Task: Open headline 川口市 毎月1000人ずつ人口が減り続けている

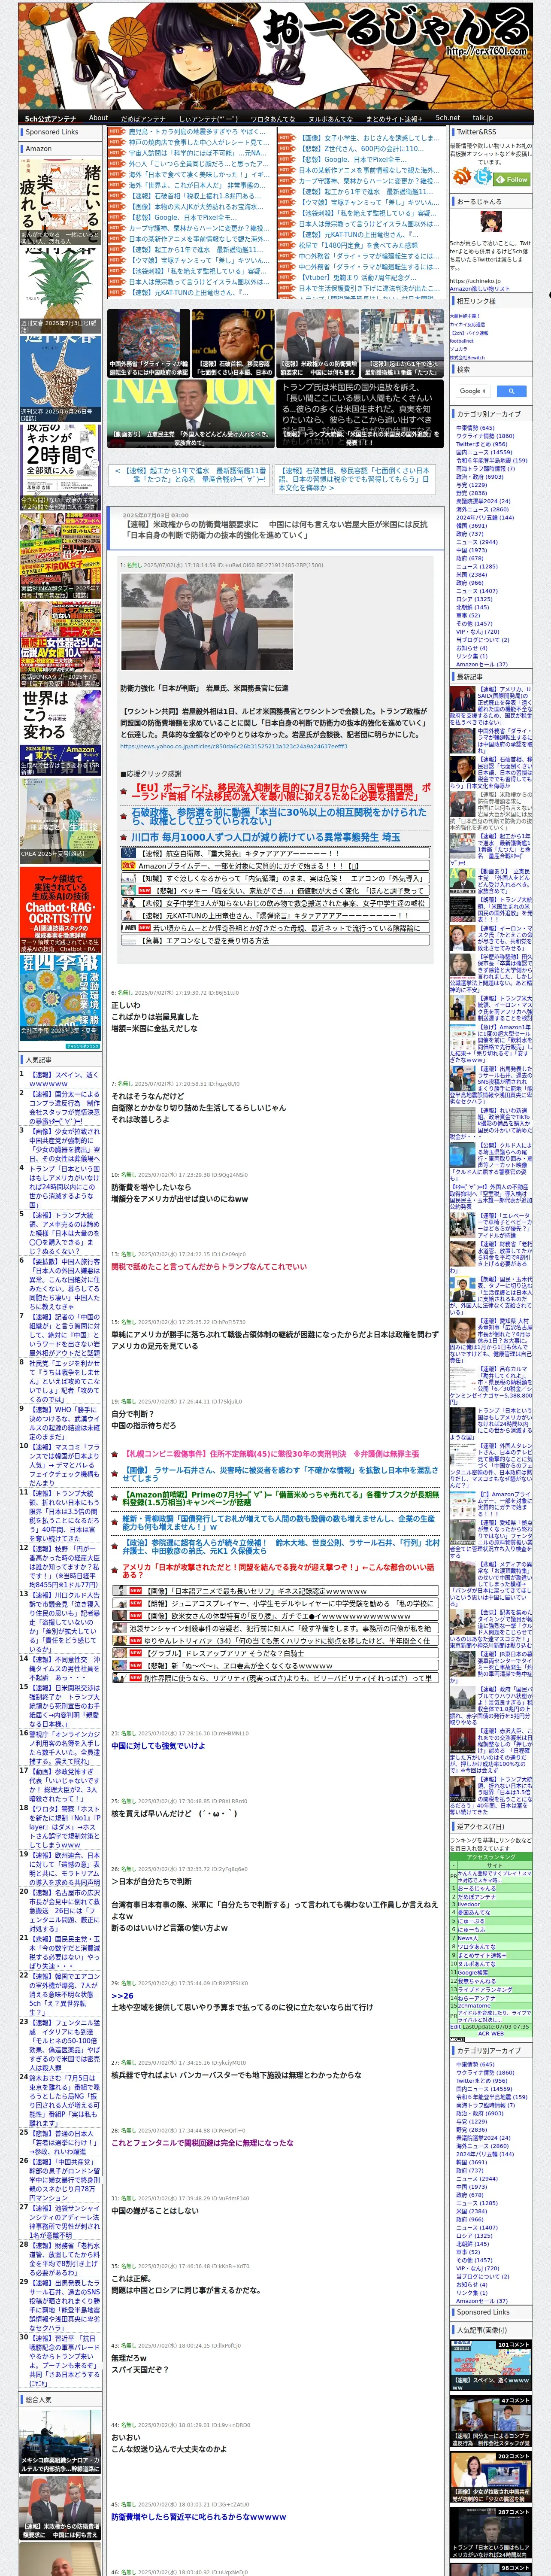Action: (x=265, y=837)
